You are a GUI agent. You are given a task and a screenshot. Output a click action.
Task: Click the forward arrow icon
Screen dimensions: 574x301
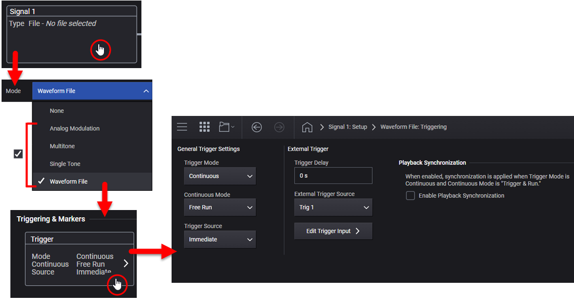tap(279, 127)
